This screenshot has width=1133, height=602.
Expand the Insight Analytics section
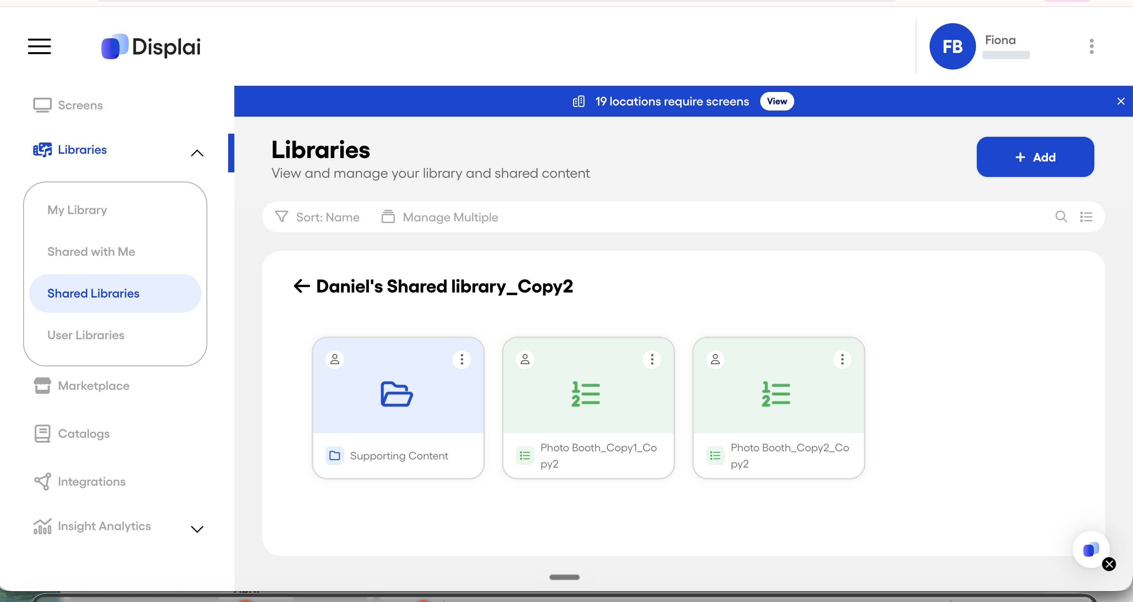[197, 529]
